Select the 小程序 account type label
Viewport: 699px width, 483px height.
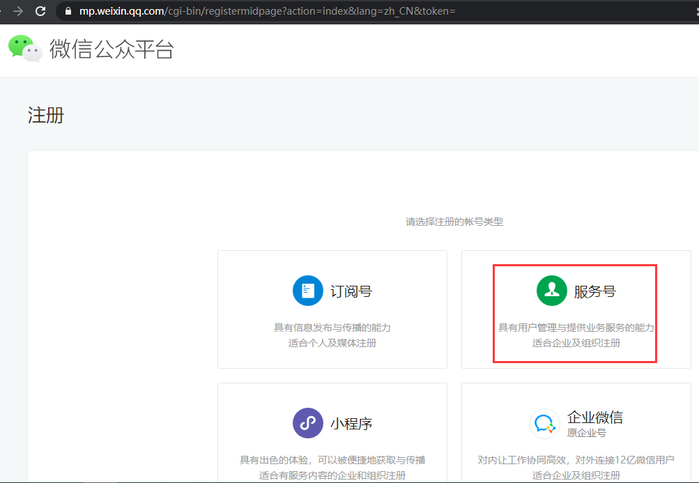click(x=351, y=423)
